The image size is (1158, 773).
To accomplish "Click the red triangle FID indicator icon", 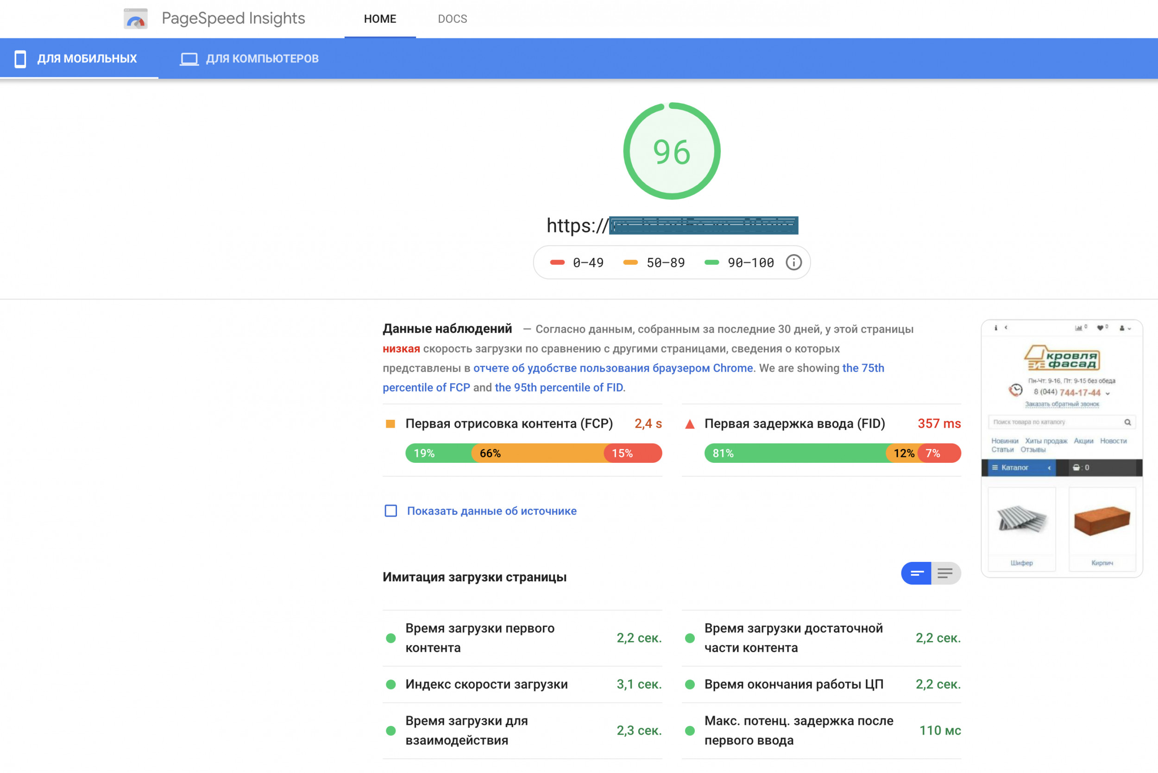I will [690, 424].
